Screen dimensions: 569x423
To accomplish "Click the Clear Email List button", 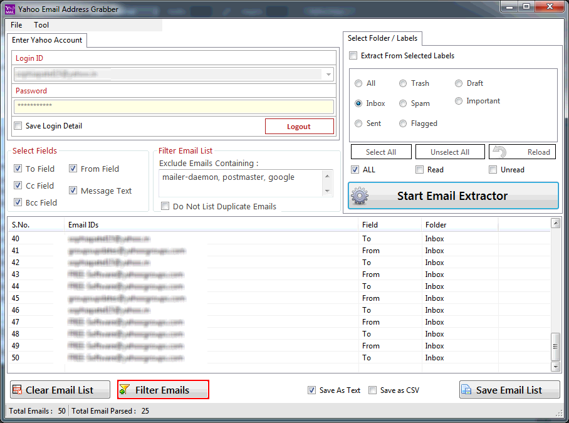I will (x=60, y=390).
